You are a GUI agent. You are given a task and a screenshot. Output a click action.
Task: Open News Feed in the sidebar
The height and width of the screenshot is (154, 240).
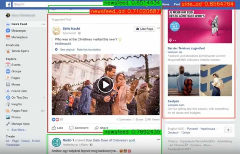(19, 24)
